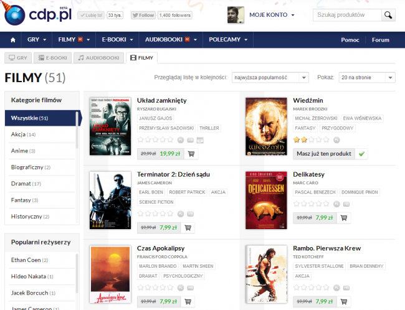Click the SCIENCE FICTION genre tag
The height and width of the screenshot is (310, 405).
pyautogui.click(x=156, y=202)
